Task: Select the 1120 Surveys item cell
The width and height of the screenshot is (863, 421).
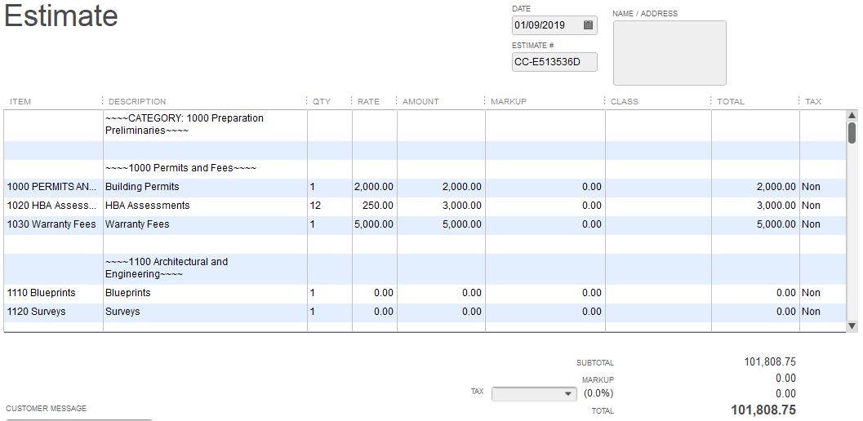Action: pyautogui.click(x=53, y=312)
